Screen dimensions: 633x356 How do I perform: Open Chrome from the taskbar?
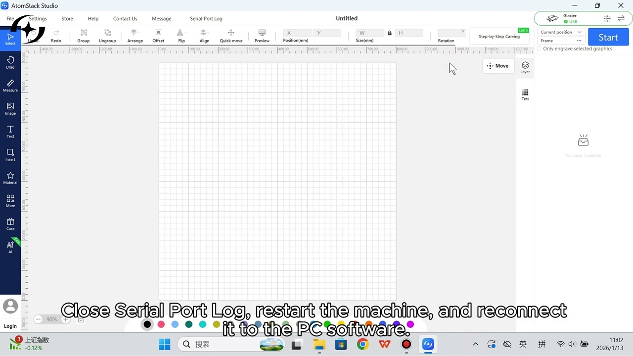[x=363, y=344]
